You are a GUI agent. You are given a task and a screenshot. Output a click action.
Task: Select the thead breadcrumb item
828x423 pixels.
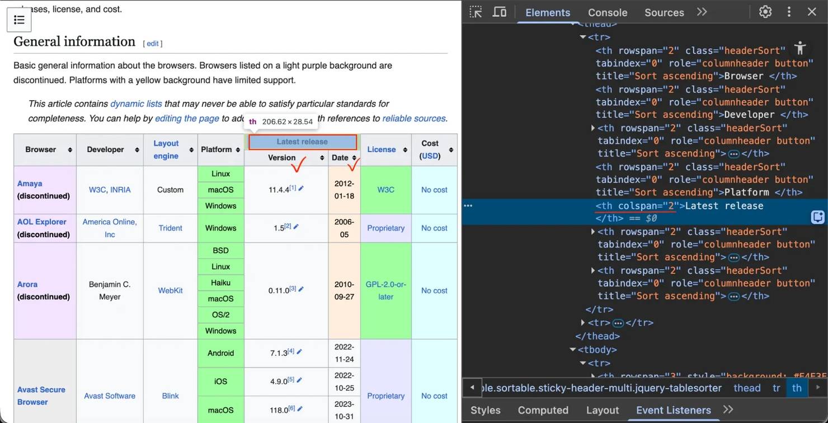click(747, 388)
